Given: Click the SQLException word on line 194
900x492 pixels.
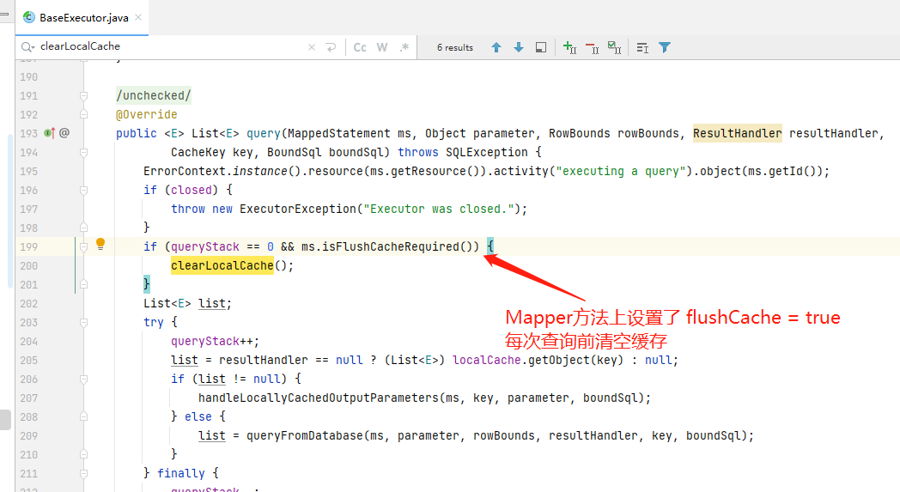Looking at the screenshot, I should (487, 152).
